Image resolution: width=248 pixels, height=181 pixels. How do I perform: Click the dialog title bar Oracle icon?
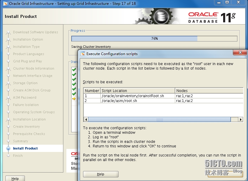coord(83,54)
